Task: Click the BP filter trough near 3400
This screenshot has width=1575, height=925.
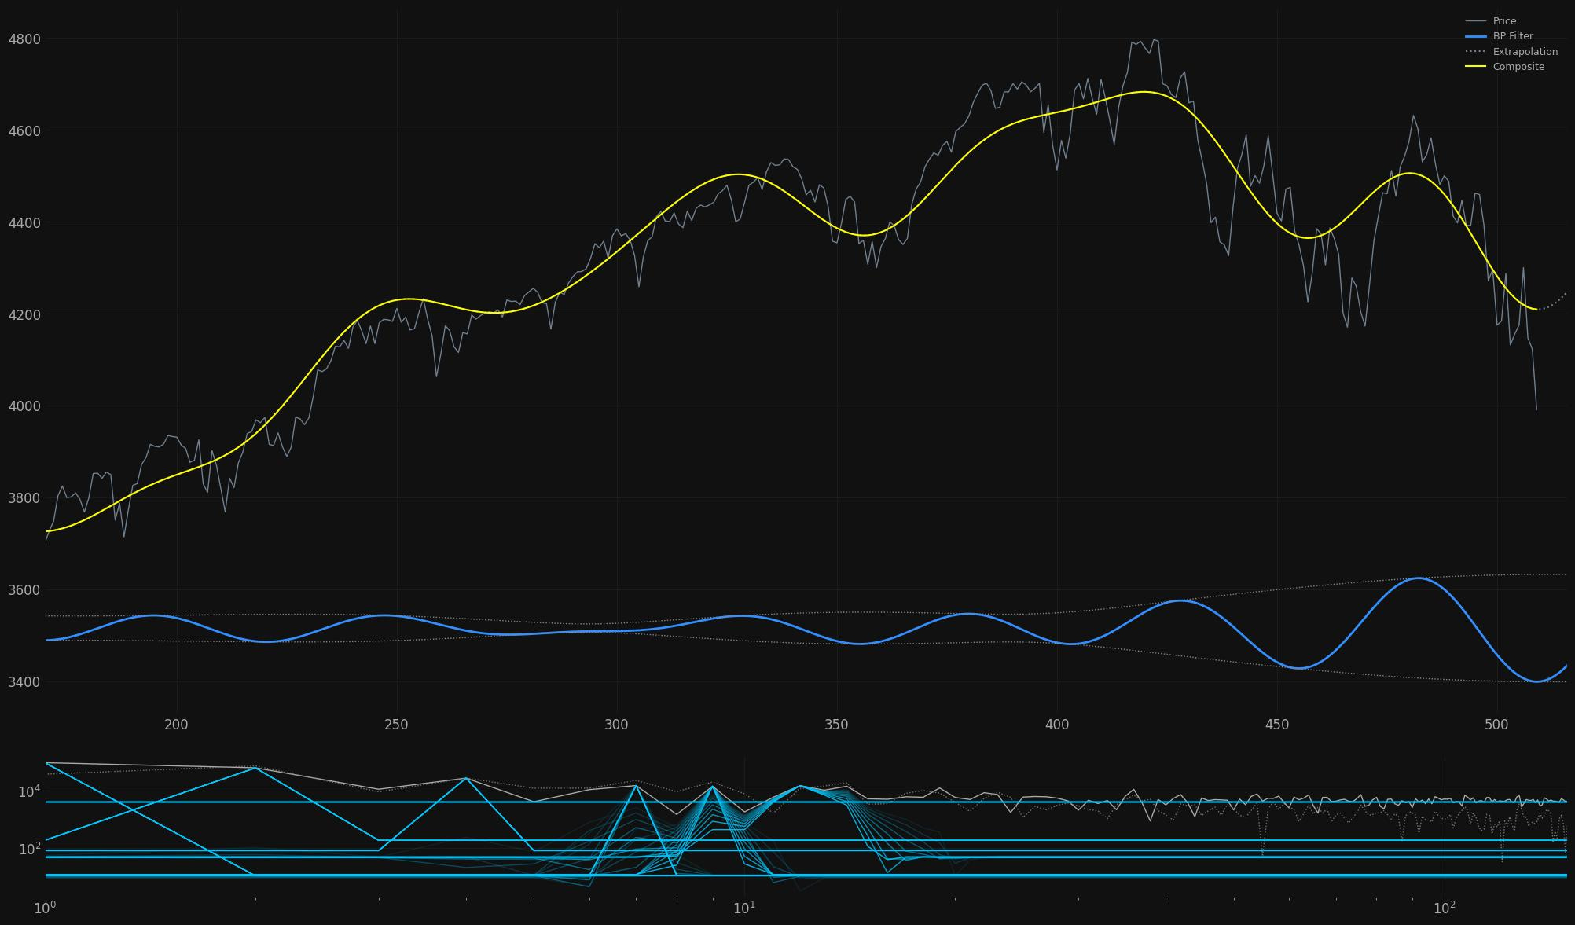Action: (x=1538, y=681)
